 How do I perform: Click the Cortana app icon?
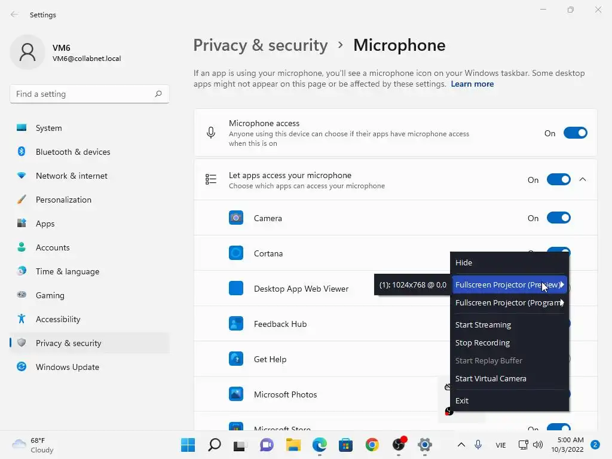(235, 253)
